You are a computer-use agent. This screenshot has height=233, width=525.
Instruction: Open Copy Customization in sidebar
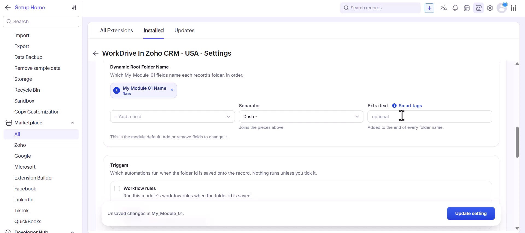pyautogui.click(x=37, y=112)
